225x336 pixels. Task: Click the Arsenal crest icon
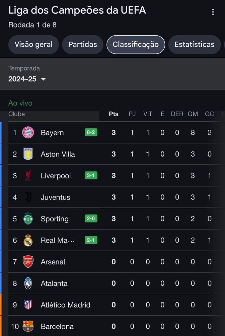pos(28,262)
